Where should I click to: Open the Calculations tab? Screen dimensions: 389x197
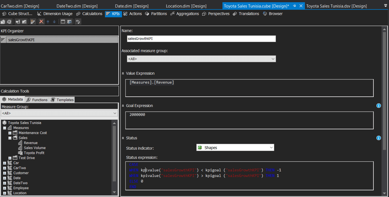(89, 13)
